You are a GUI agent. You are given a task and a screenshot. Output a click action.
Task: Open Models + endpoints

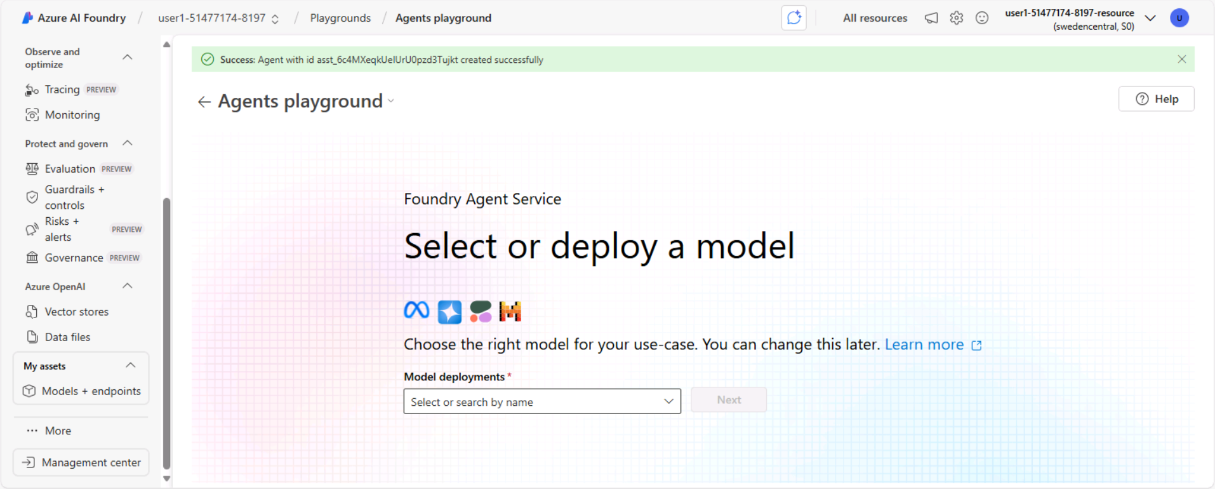point(81,391)
